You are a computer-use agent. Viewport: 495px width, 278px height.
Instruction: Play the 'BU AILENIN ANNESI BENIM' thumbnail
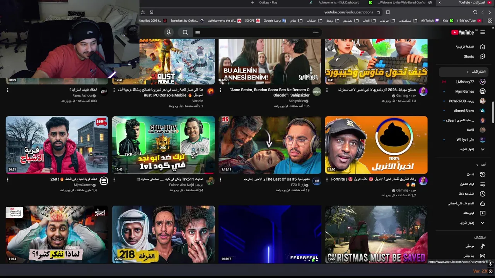point(270,61)
